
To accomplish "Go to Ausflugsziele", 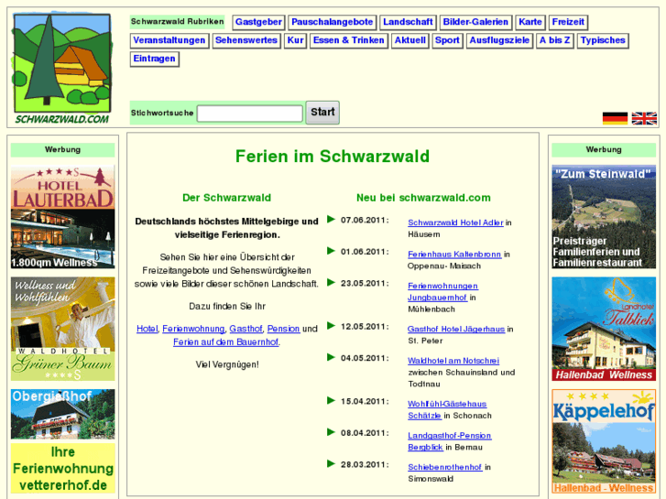I will tap(499, 40).
